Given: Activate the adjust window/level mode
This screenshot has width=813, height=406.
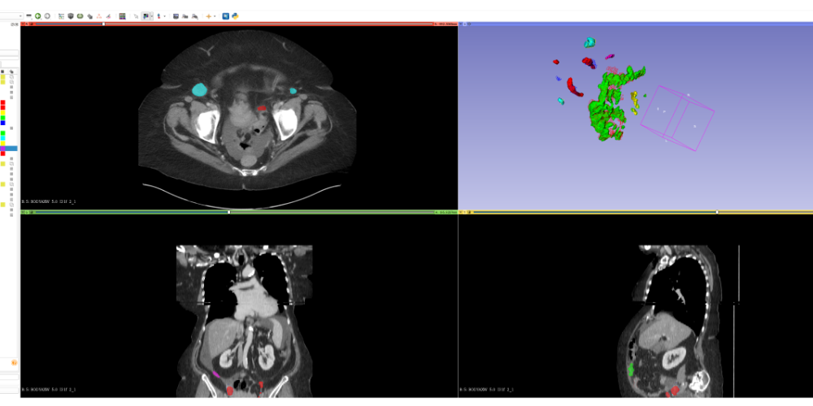Looking at the screenshot, I should [x=146, y=16].
